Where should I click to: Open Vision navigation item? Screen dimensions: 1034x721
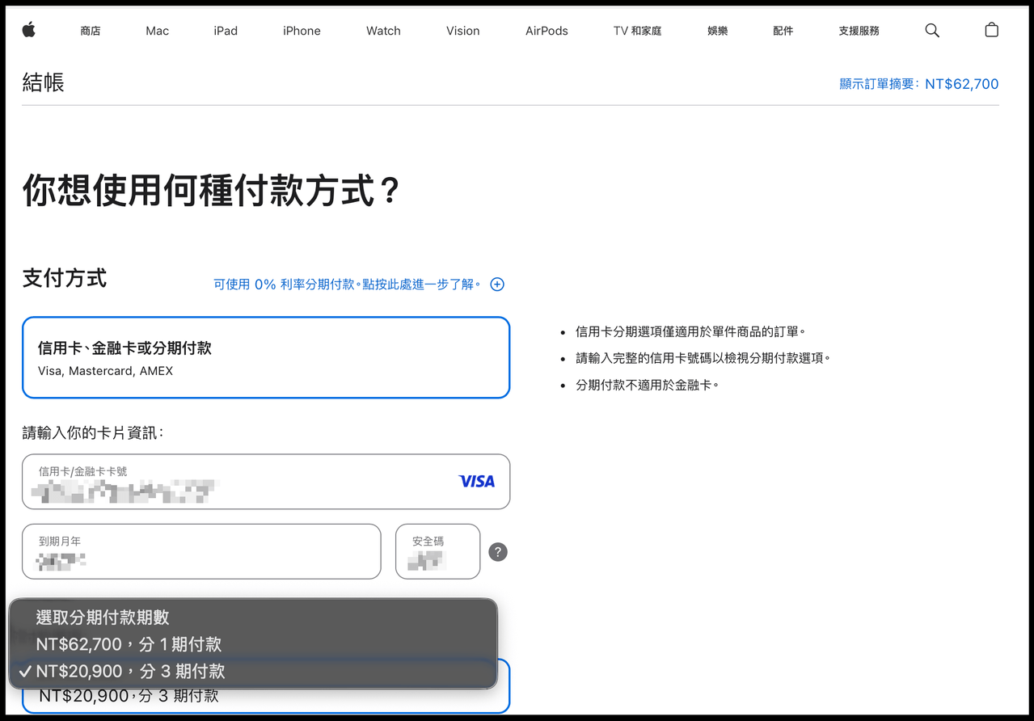pyautogui.click(x=463, y=31)
